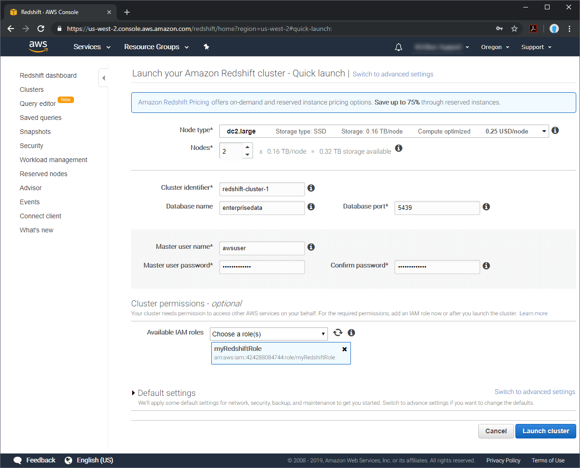This screenshot has height=468, width=580.
Task: Expand the Default settings section
Action: (134, 393)
